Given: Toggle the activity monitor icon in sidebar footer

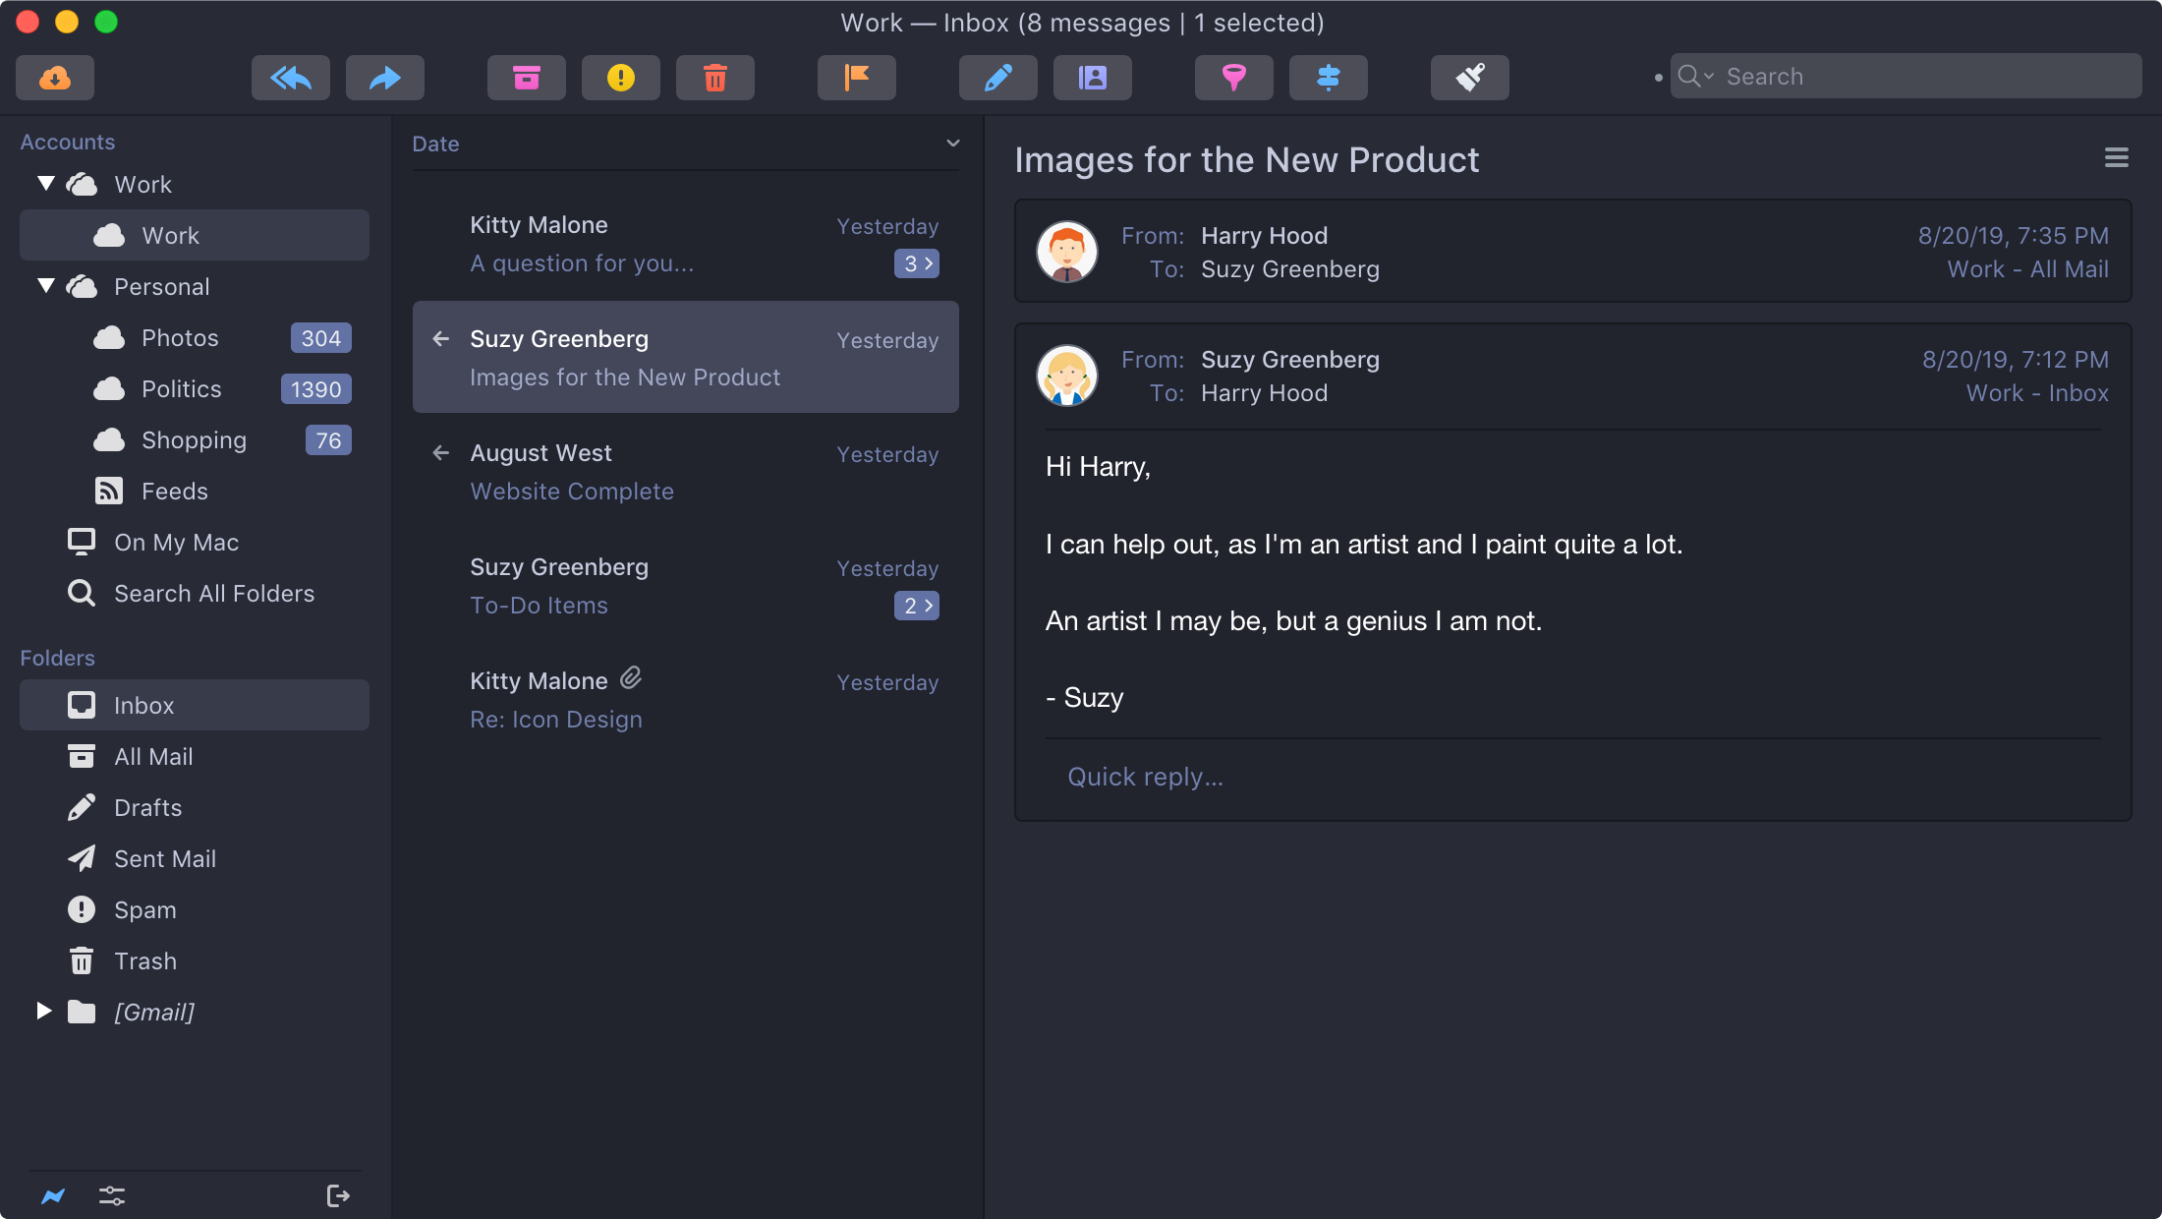Looking at the screenshot, I should (53, 1195).
